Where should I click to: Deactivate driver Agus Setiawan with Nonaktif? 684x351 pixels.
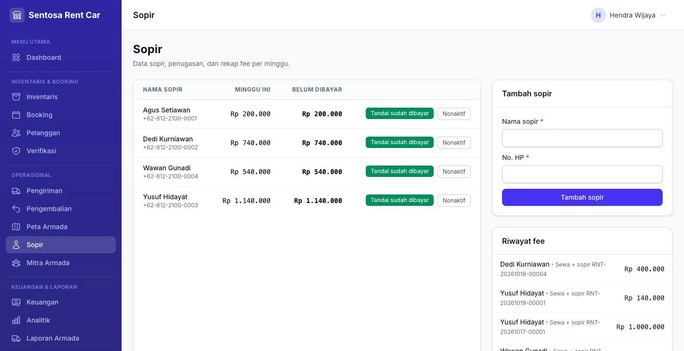pyautogui.click(x=454, y=114)
